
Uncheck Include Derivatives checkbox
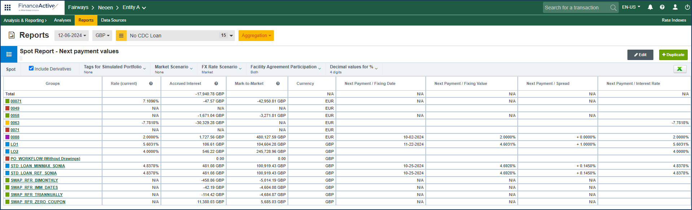(x=31, y=68)
